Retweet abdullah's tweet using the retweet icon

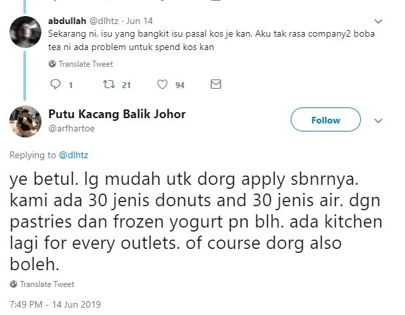pyautogui.click(x=110, y=85)
